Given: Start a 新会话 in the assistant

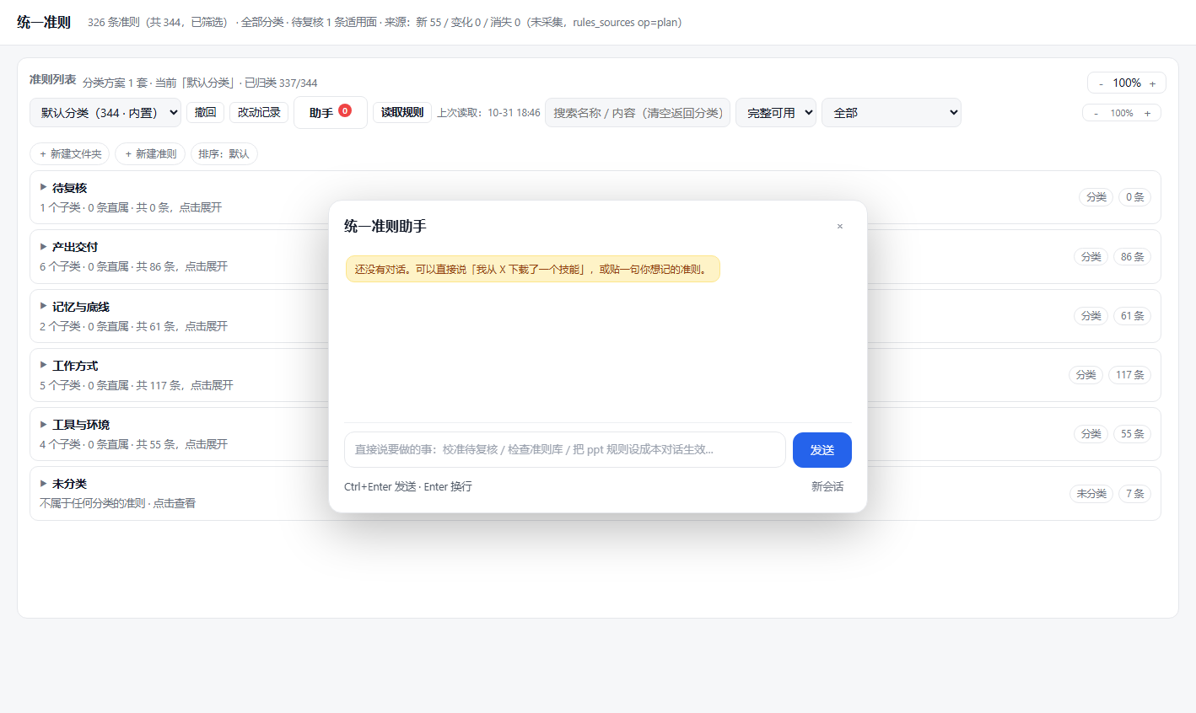Looking at the screenshot, I should pos(827,486).
